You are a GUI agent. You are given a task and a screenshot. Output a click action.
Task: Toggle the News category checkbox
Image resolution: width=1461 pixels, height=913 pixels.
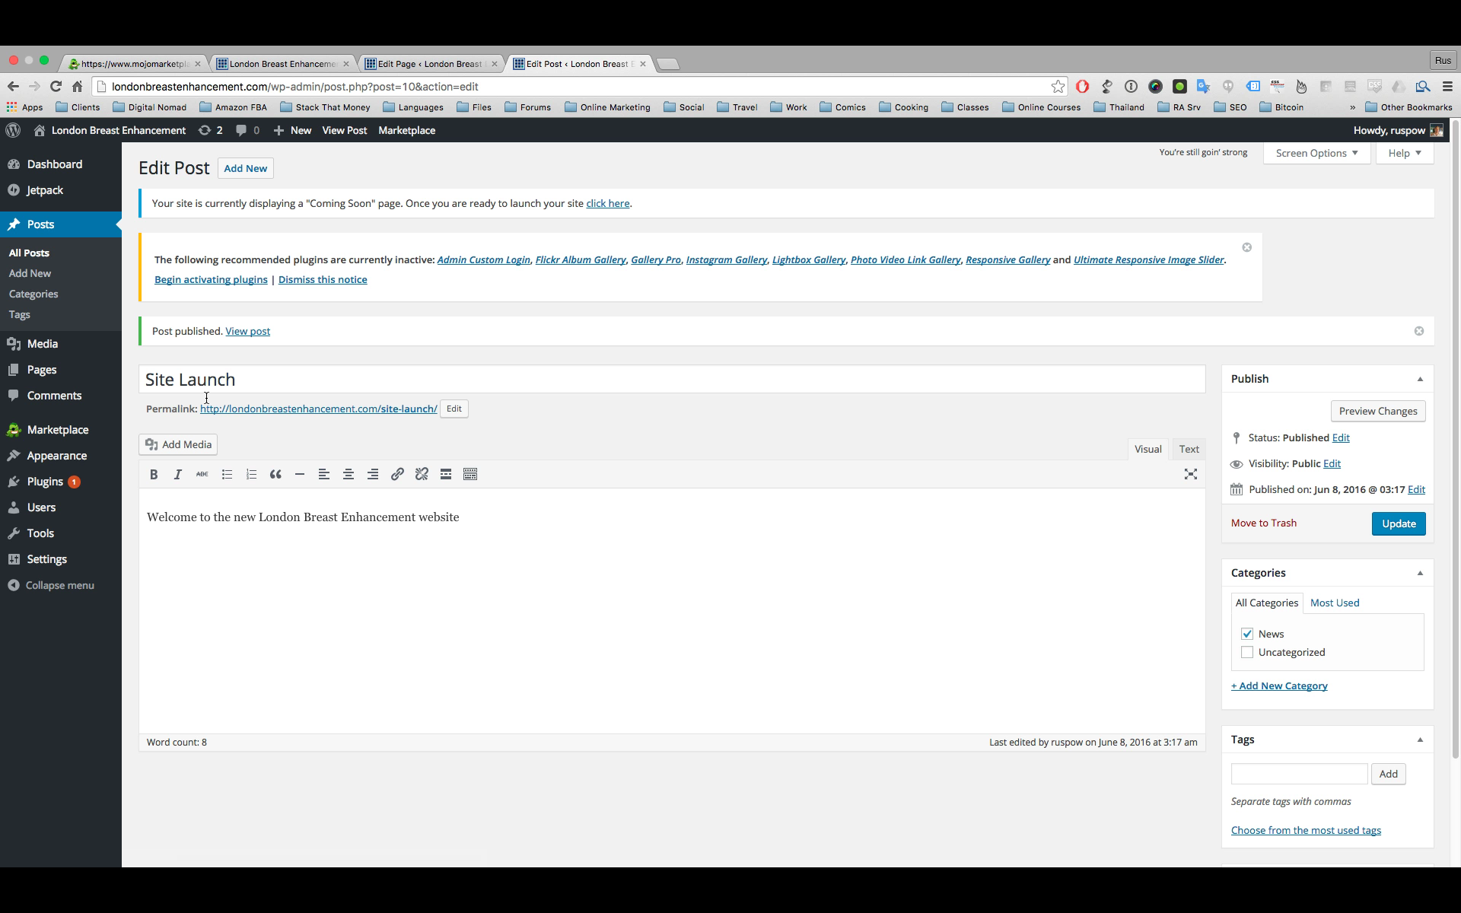click(1247, 633)
